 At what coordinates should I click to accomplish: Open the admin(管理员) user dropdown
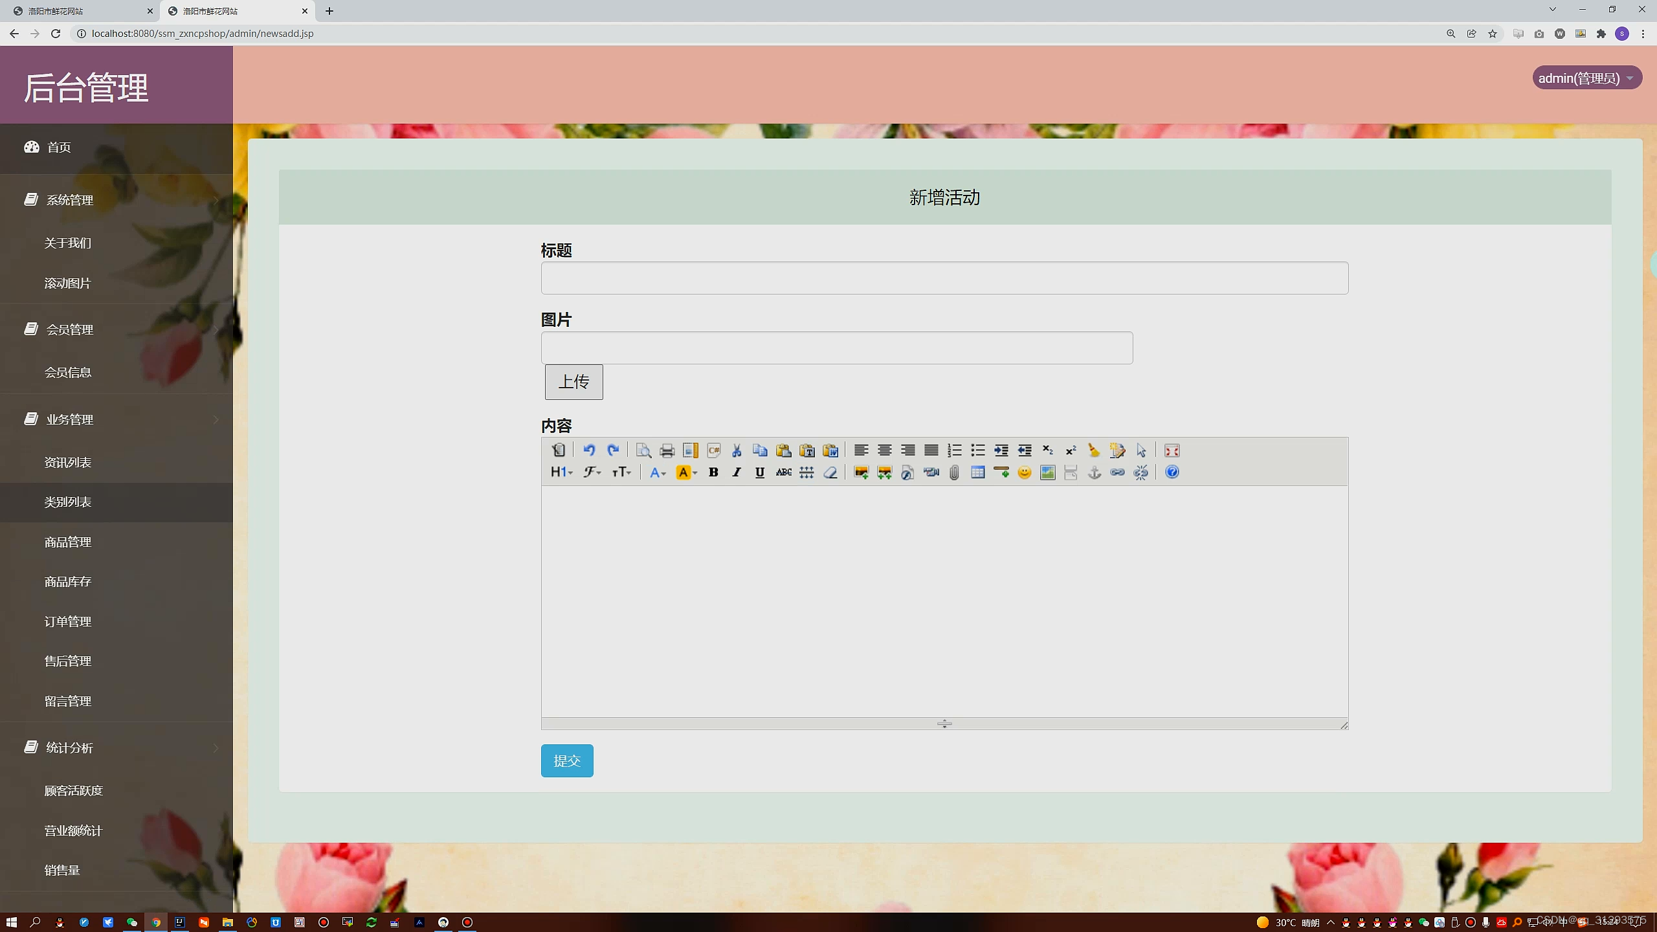click(x=1586, y=78)
